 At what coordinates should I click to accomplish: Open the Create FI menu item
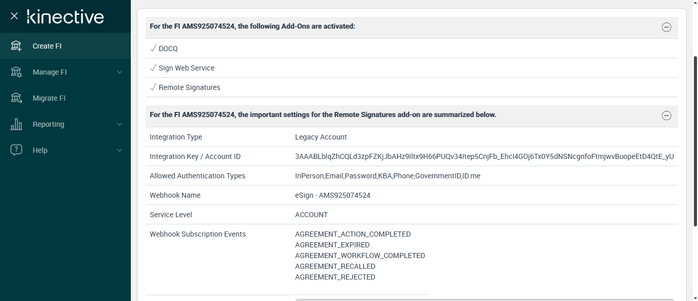tap(47, 46)
